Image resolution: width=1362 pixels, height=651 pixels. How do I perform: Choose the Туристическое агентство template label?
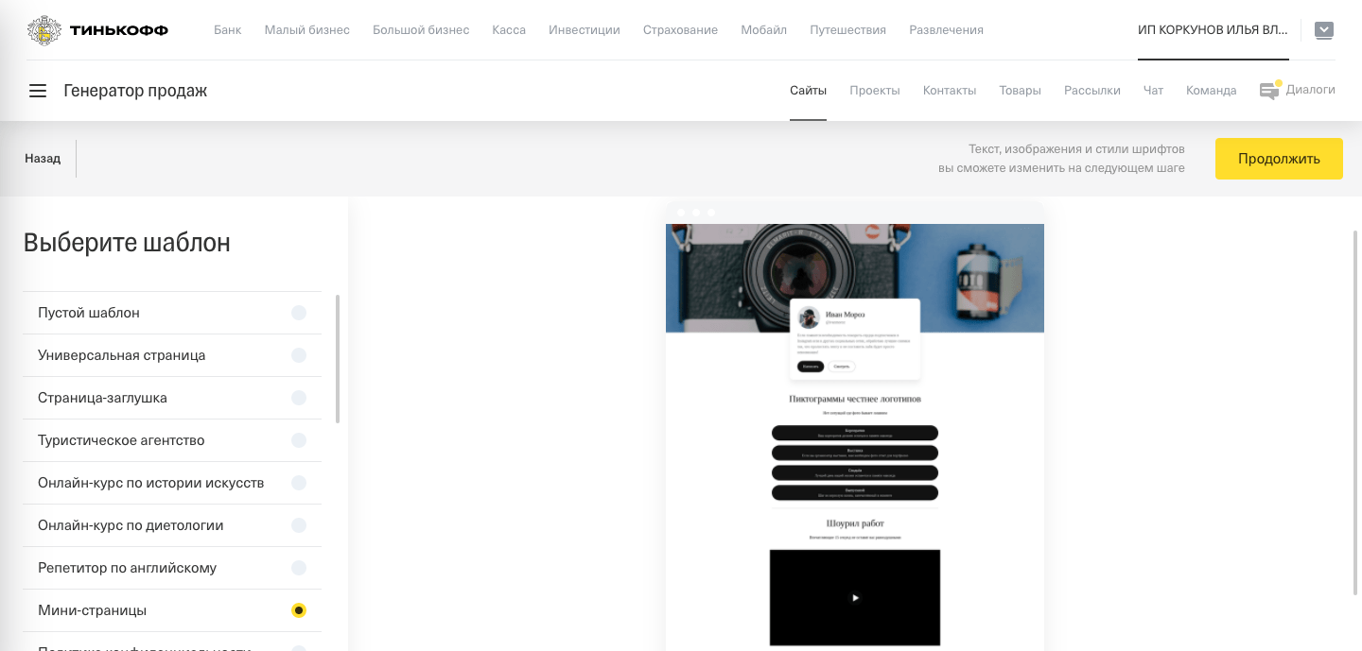pos(121,440)
